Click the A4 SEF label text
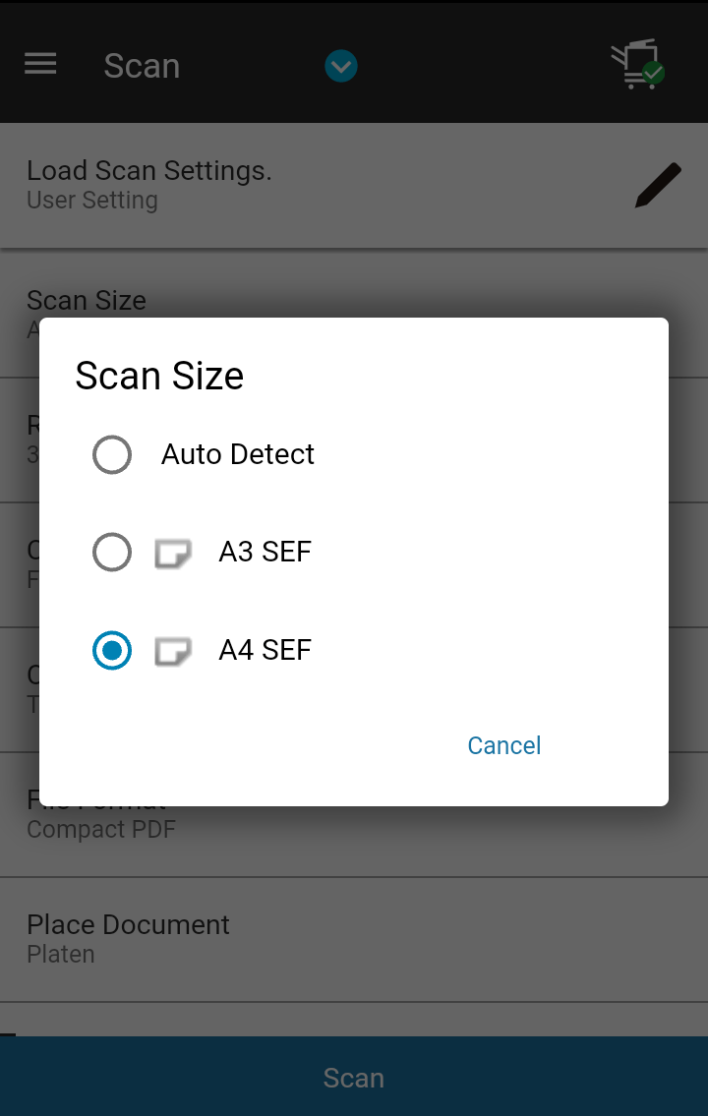The width and height of the screenshot is (708, 1116). point(265,651)
